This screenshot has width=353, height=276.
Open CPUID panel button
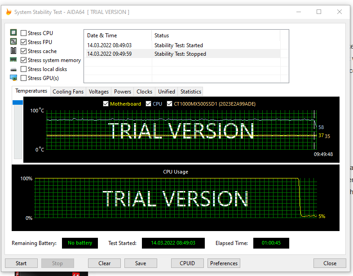click(x=187, y=263)
